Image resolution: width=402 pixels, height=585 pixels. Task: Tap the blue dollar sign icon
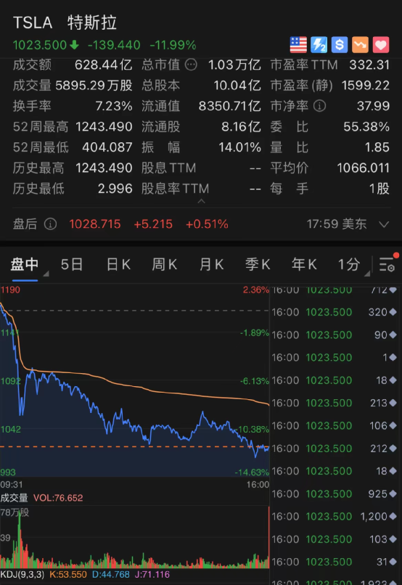[x=340, y=45]
